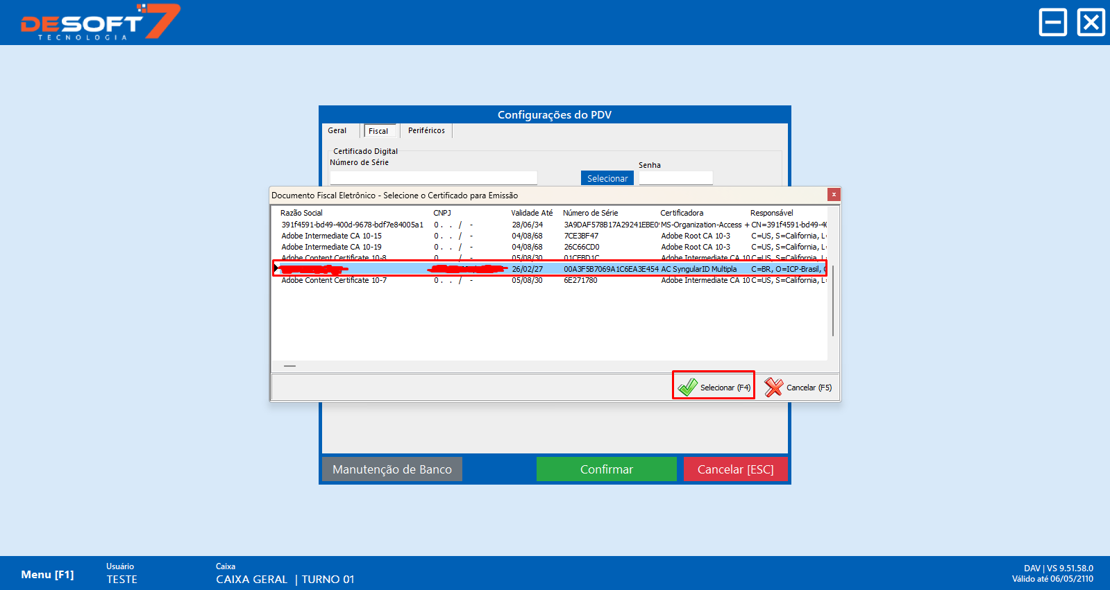The image size is (1110, 590).
Task: Click the vertical scrollbar of certificate list
Action: point(833,300)
